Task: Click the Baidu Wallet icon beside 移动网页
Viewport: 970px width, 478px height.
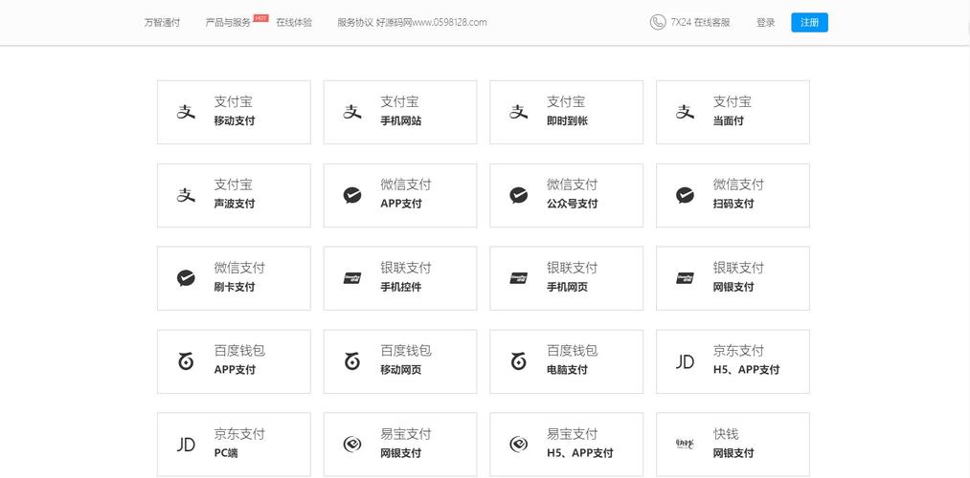Action: point(352,361)
